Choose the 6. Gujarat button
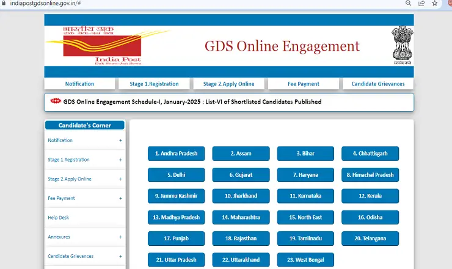The height and width of the screenshot is (269, 452). (x=241, y=175)
